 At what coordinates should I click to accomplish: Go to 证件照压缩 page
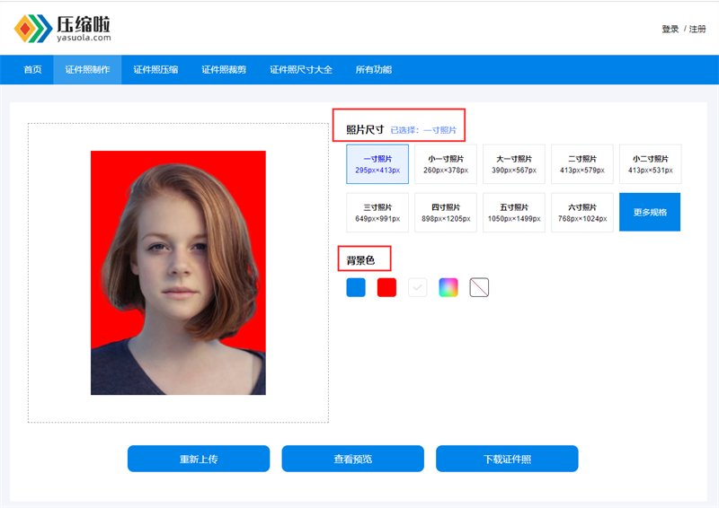click(155, 70)
